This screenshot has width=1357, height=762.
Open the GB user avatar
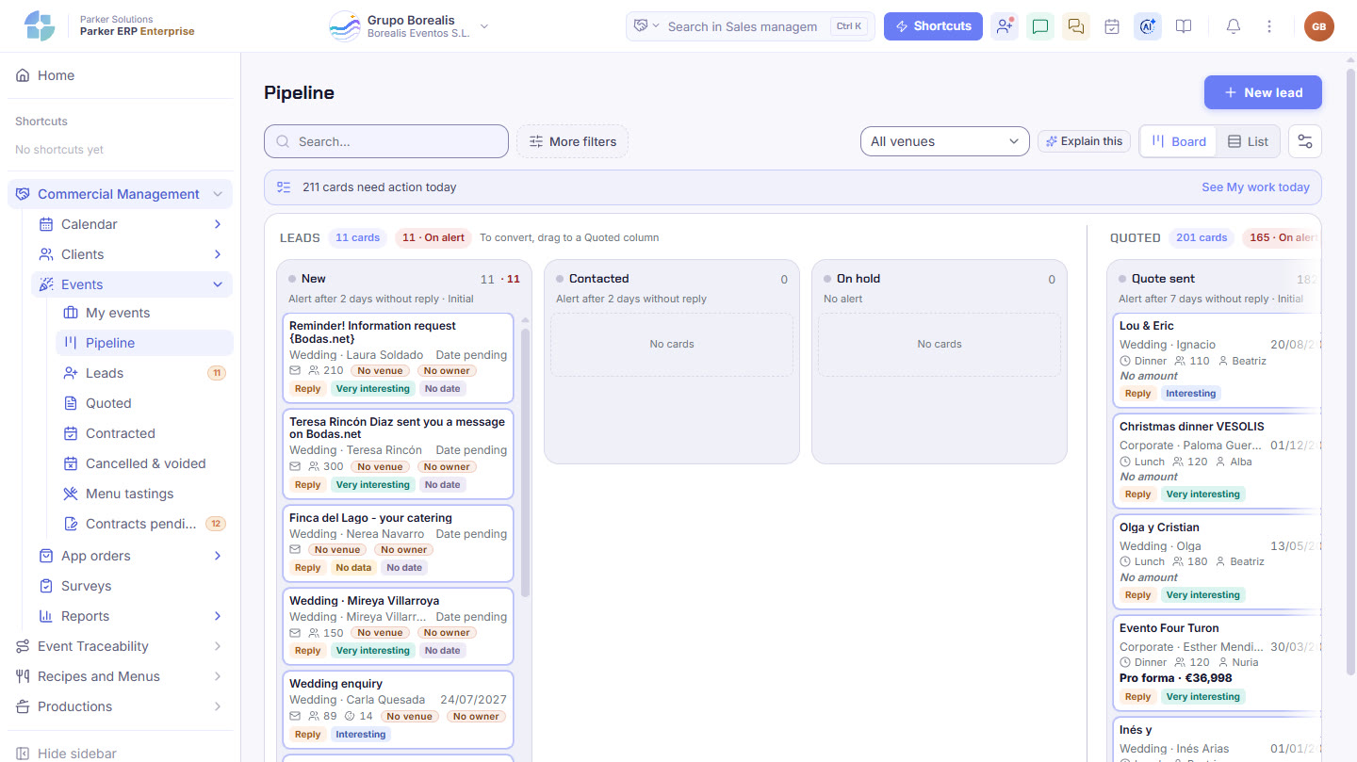pos(1319,26)
